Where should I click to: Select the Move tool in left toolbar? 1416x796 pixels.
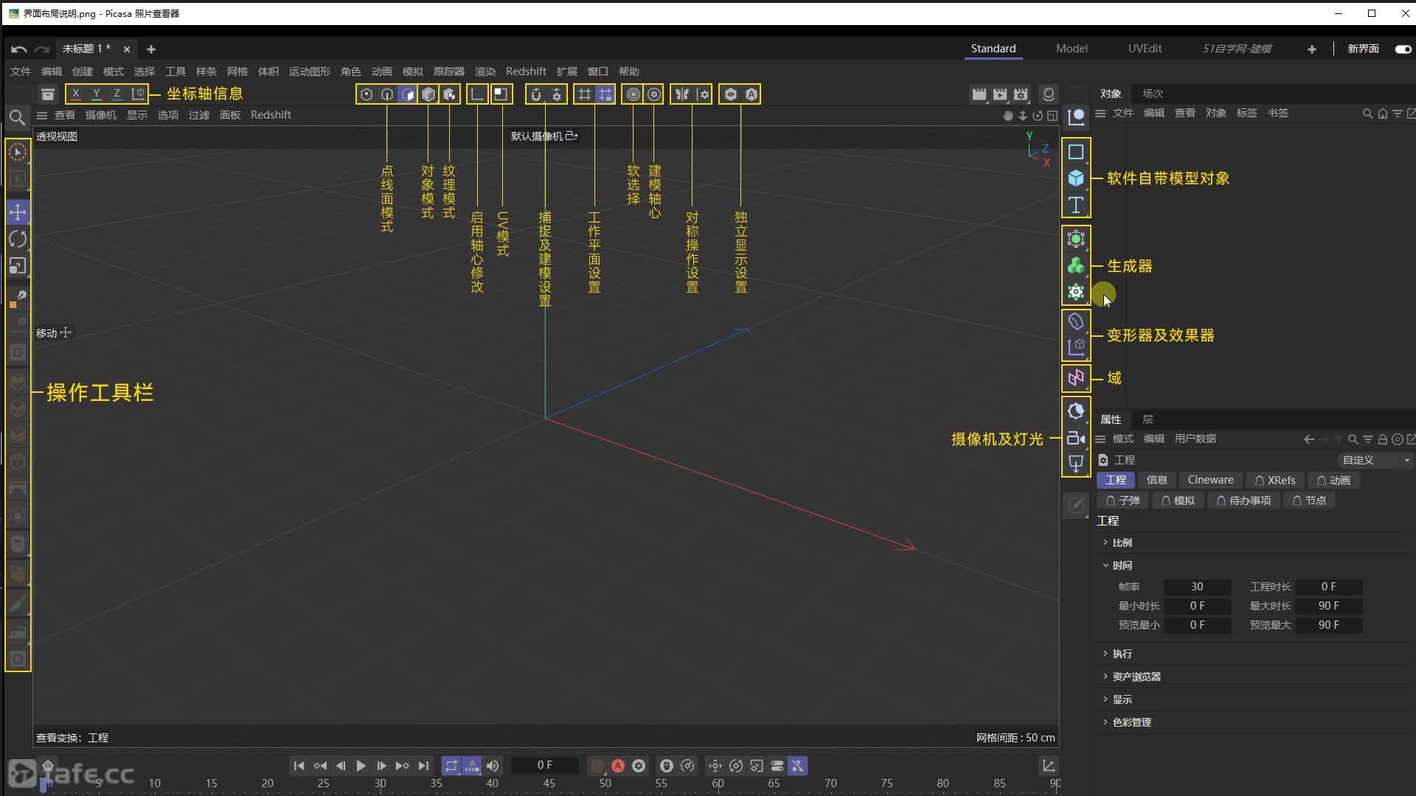(x=18, y=212)
